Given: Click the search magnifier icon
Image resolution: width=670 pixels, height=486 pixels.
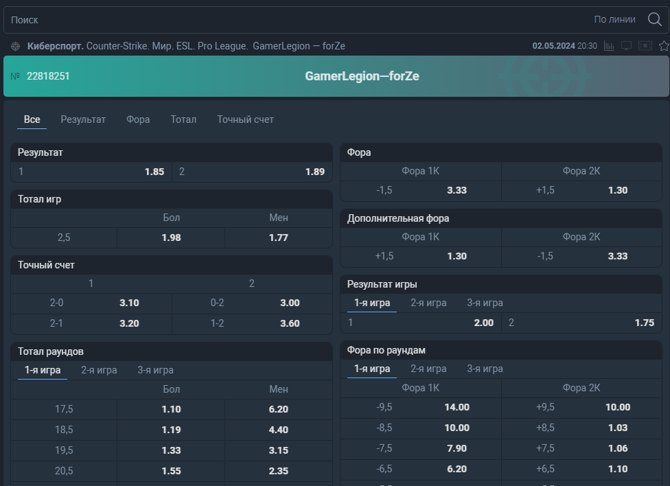Looking at the screenshot, I should (x=654, y=19).
